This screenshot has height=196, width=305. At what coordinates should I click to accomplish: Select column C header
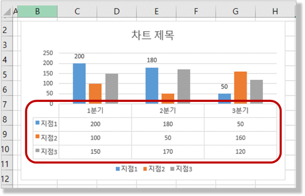77,11
